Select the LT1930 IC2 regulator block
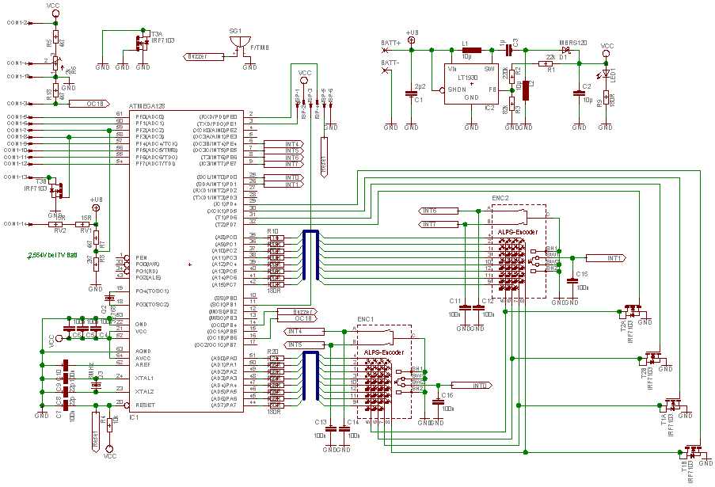Image resolution: width=715 pixels, height=487 pixels. click(471, 84)
